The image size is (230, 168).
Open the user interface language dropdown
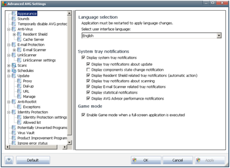[x=219, y=36]
